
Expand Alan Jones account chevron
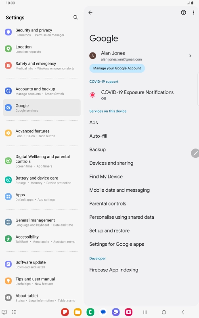tap(190, 56)
